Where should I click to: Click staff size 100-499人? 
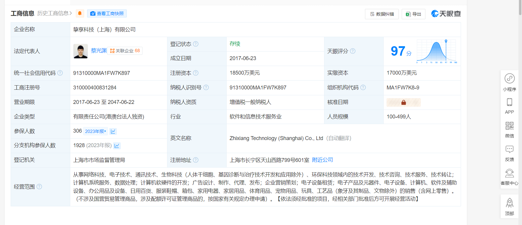click(399, 117)
